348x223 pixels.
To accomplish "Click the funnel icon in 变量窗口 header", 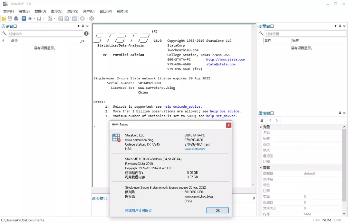I will (335, 26).
